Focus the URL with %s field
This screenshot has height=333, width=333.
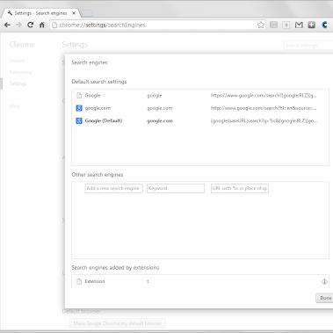click(x=240, y=188)
